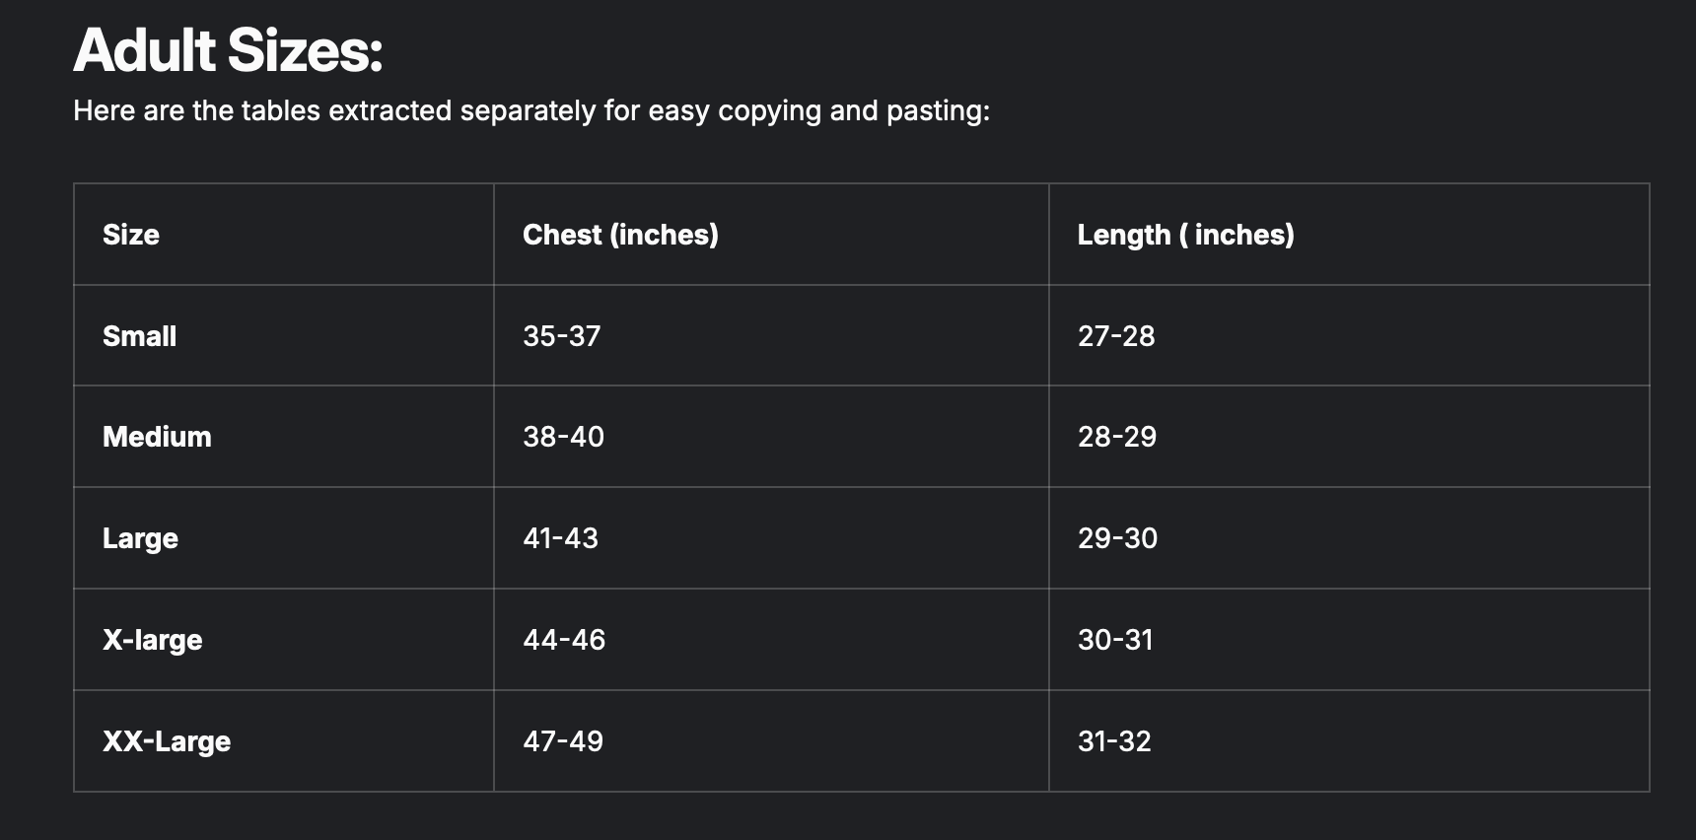
Task: Select the "Size" column header
Action: tap(131, 235)
